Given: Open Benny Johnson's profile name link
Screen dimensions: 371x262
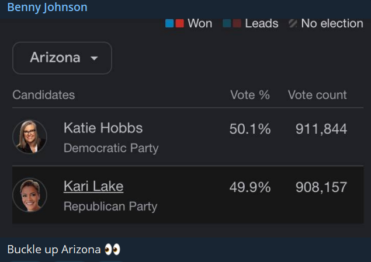Looking at the screenshot, I should tap(47, 8).
